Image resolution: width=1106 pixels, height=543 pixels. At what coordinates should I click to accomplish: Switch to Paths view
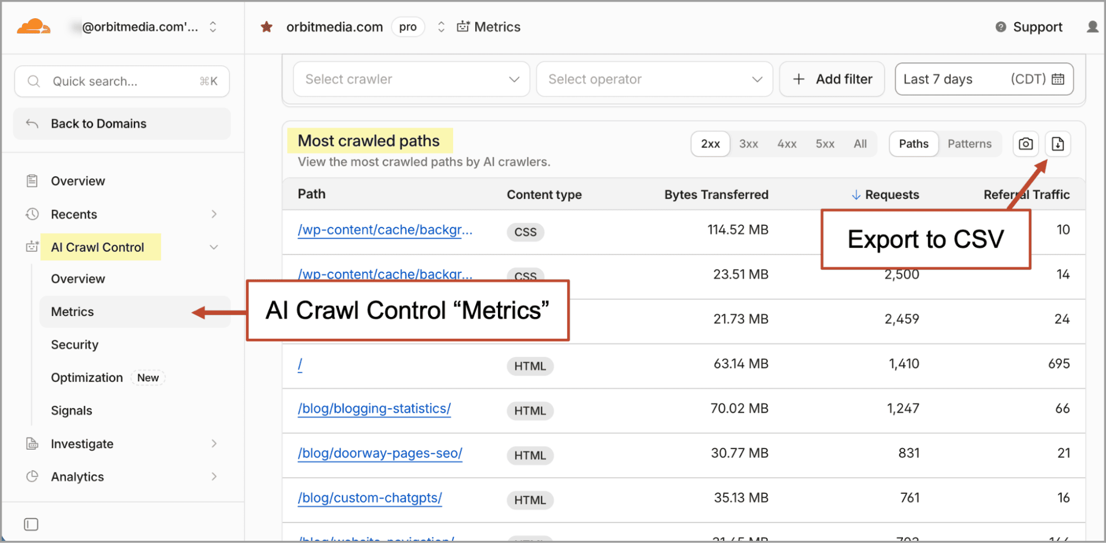[x=913, y=144]
